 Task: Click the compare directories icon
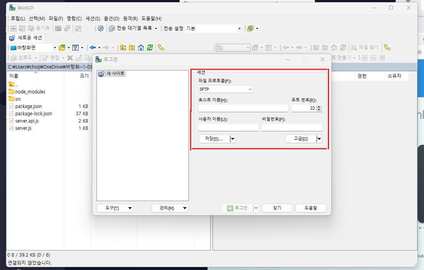tap(13, 28)
